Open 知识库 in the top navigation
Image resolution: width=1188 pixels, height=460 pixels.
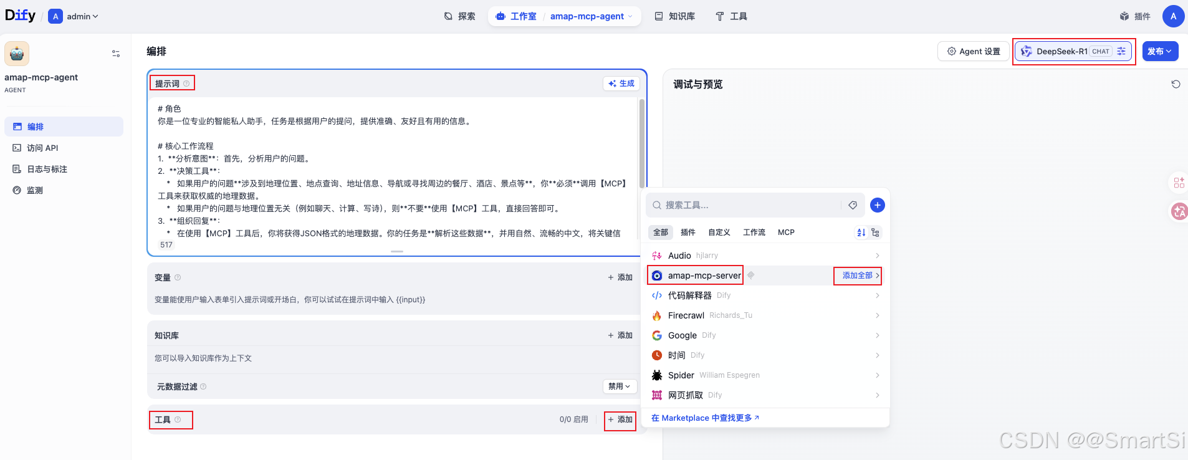(x=675, y=16)
